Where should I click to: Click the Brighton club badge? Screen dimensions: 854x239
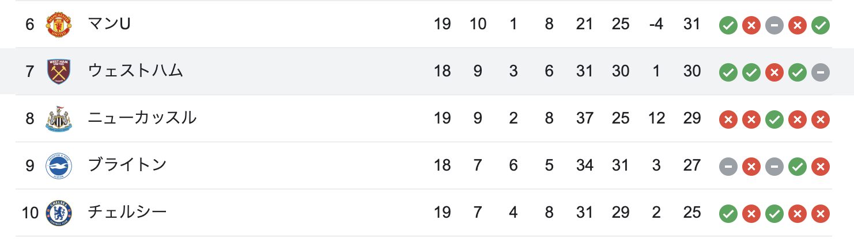tap(59, 166)
